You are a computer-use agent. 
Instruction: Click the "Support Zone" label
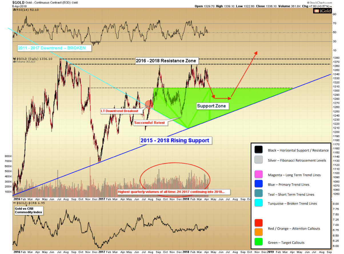tap(211, 106)
